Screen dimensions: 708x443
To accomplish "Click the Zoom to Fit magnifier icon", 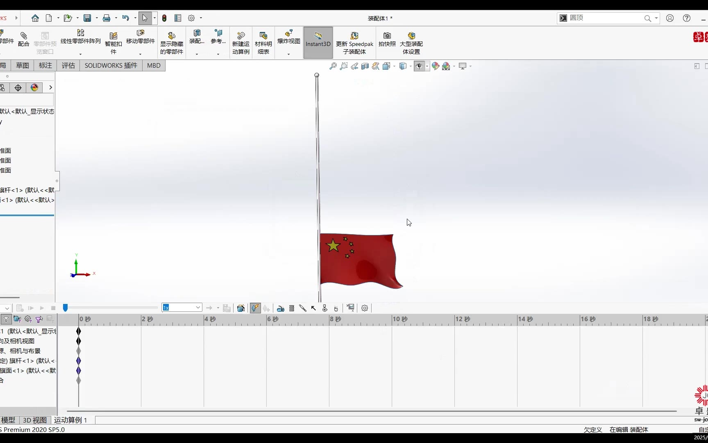I will [x=333, y=66].
